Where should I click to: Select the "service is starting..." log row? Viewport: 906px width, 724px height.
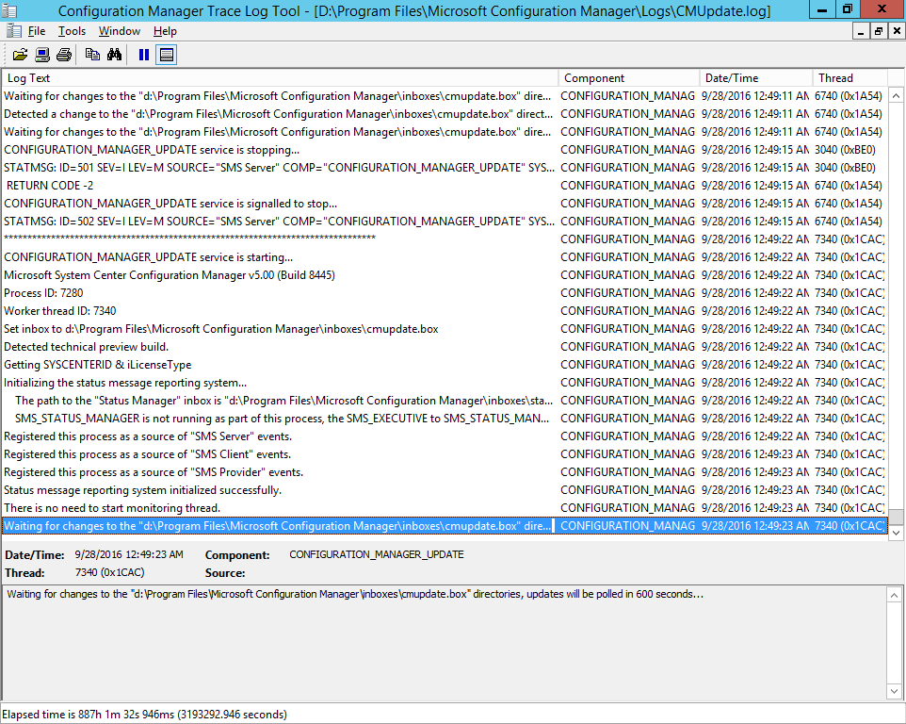click(x=445, y=257)
